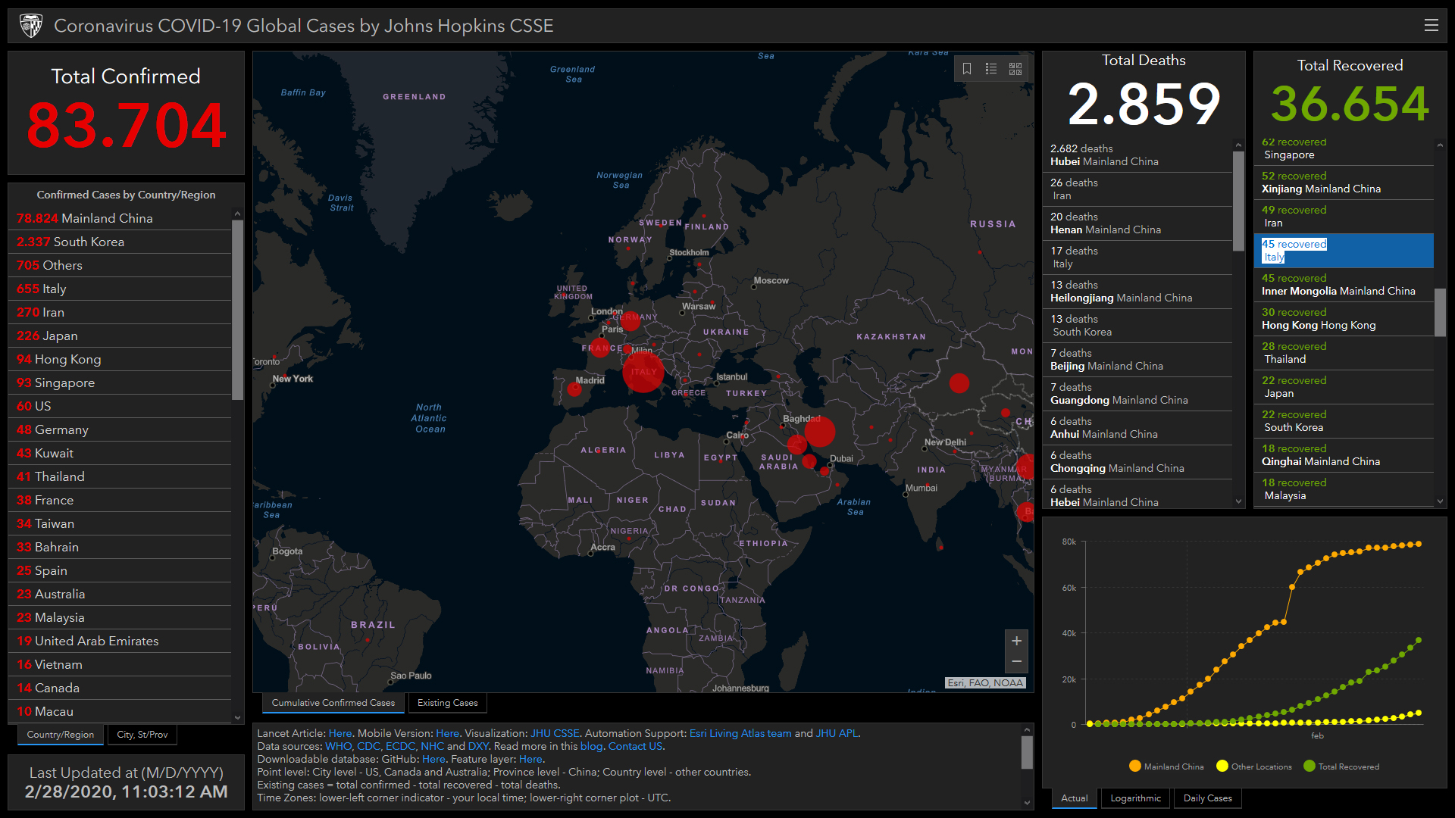This screenshot has width=1455, height=818.
Task: Select Italy 17 deaths row
Action: point(1137,258)
